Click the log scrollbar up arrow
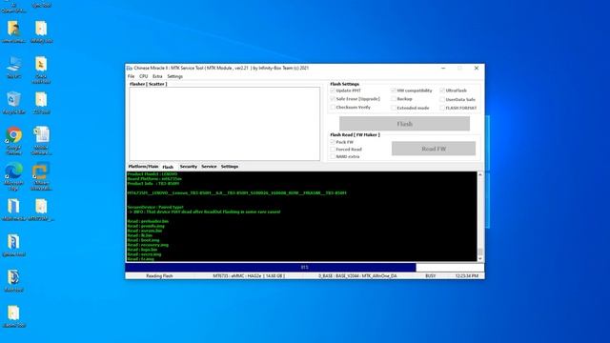 480,174
